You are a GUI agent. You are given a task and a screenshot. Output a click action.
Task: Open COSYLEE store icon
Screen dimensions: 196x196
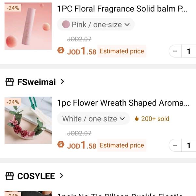click(x=9, y=176)
